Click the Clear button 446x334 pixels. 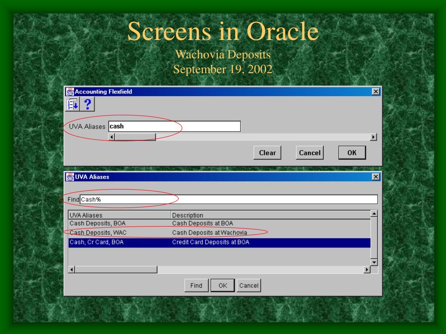(x=267, y=153)
